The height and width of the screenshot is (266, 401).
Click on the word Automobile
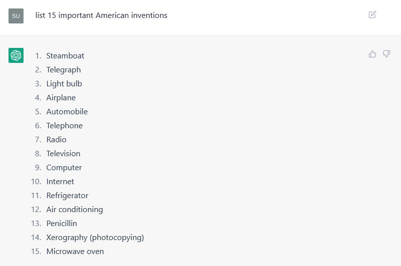[67, 111]
